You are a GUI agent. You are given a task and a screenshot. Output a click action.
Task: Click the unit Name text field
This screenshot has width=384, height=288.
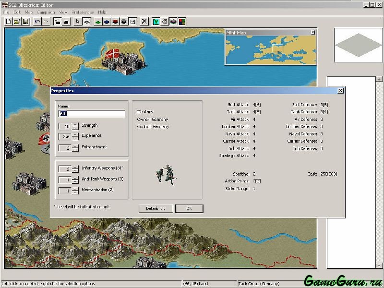coord(92,114)
